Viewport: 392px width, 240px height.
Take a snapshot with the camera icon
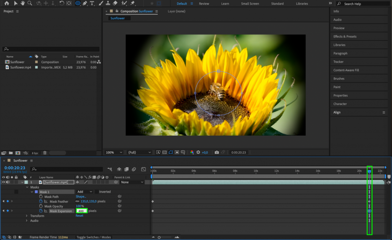pyautogui.click(x=216, y=152)
